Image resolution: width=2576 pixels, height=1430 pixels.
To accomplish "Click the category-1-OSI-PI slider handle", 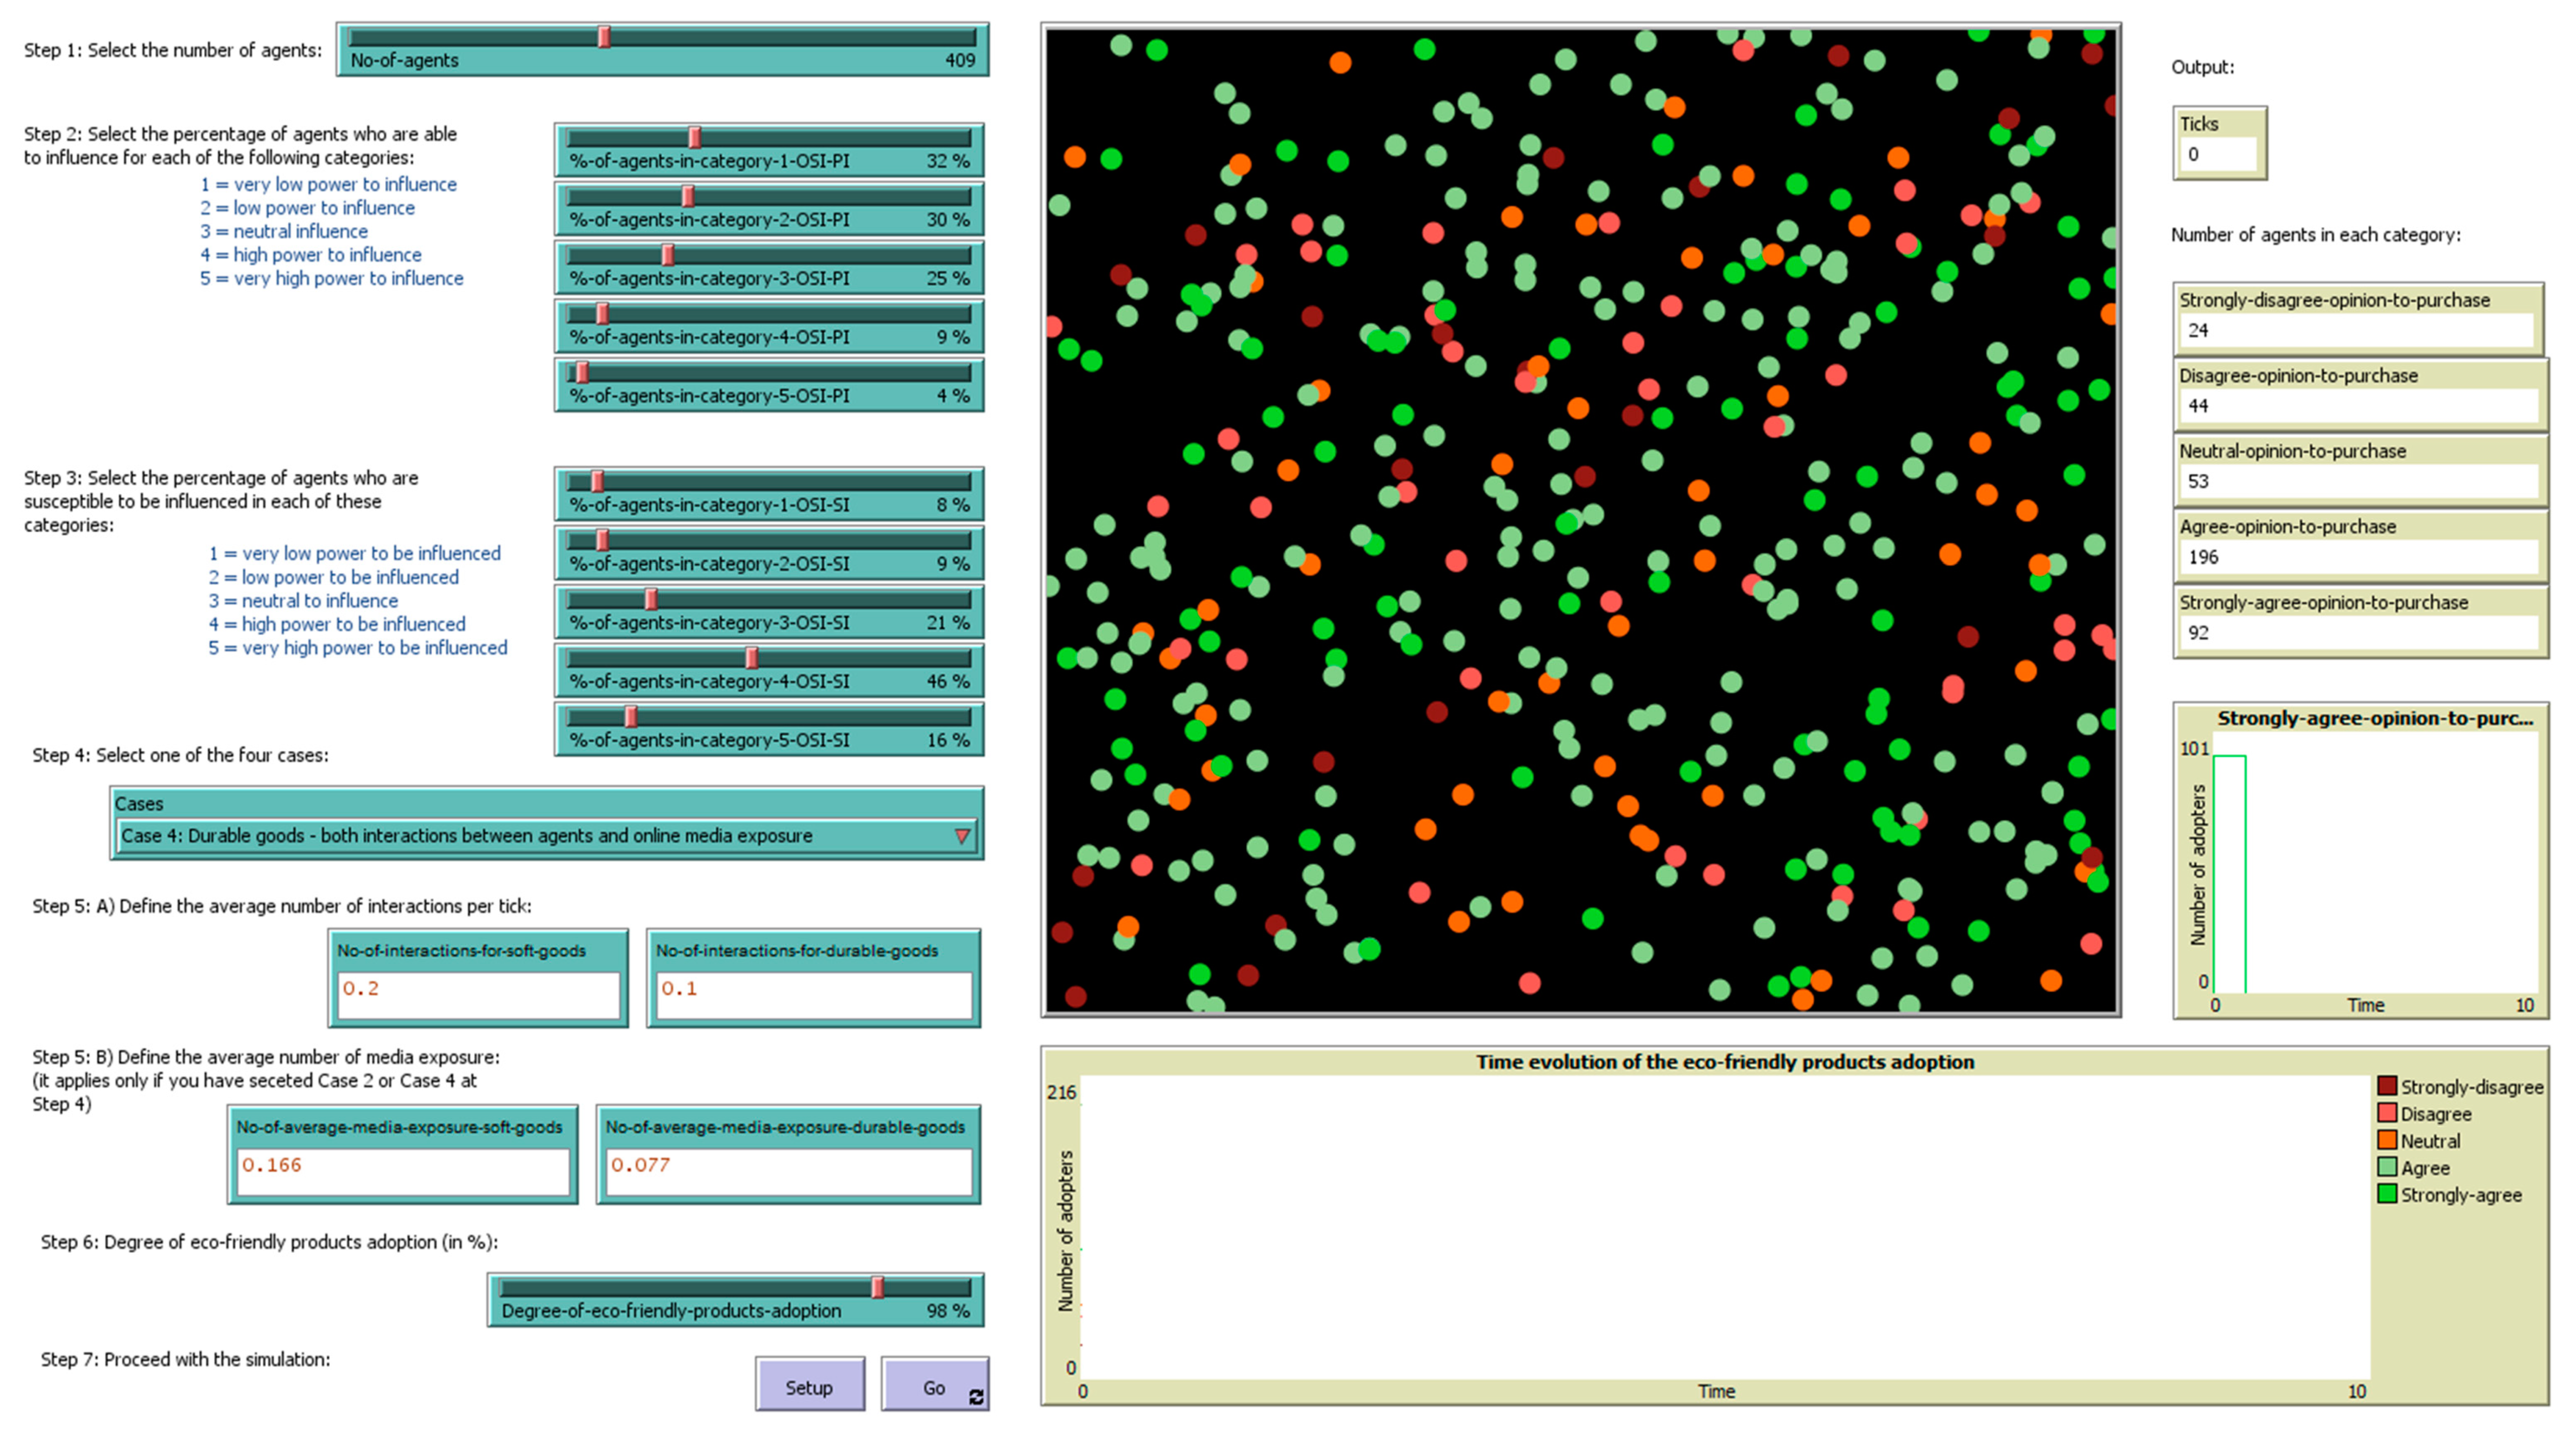I will point(694,137).
